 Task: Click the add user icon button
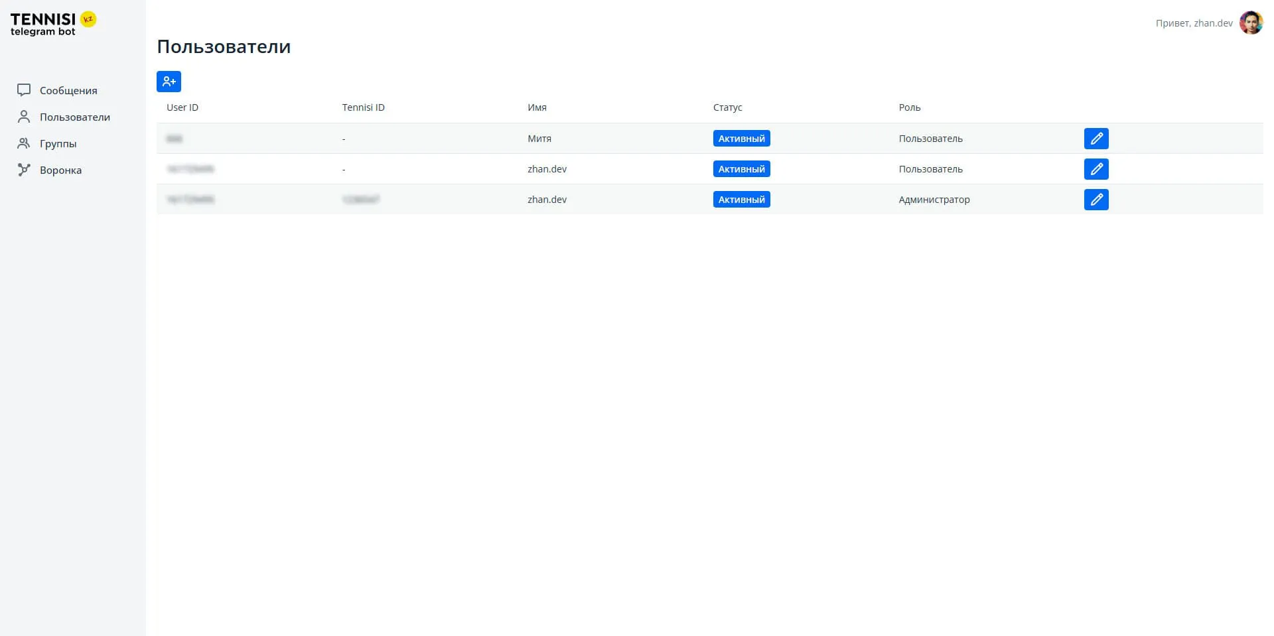coord(169,82)
